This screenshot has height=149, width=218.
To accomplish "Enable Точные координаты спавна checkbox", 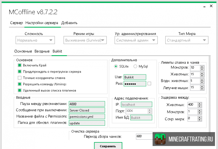I will pos(20,78).
